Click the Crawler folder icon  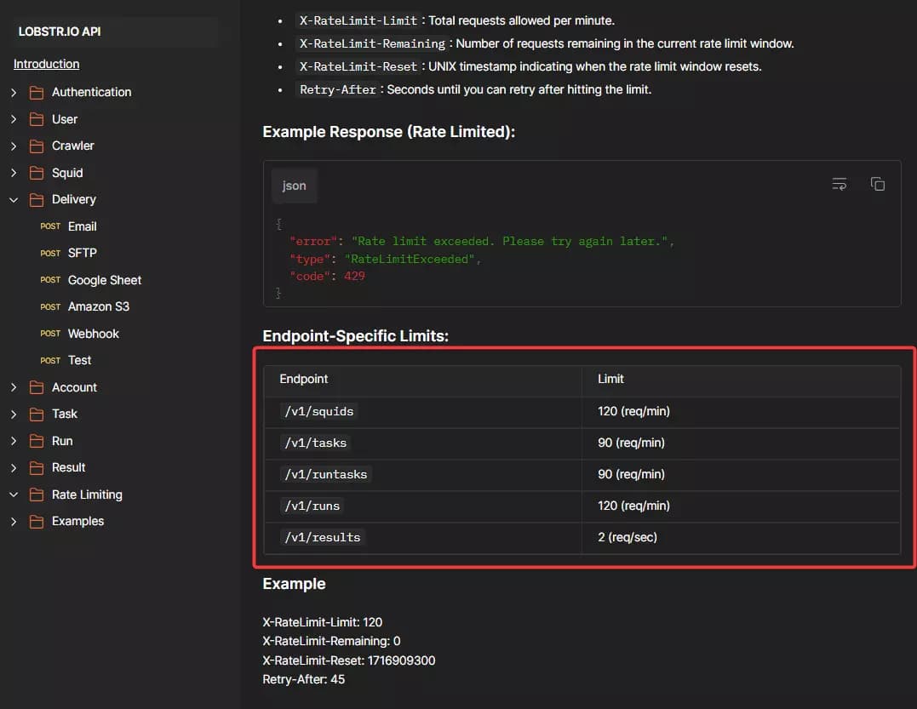point(37,146)
